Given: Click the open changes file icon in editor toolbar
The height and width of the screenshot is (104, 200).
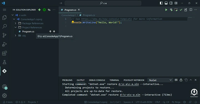Looking at the screenshot, I should pyautogui.click(x=186, y=10).
